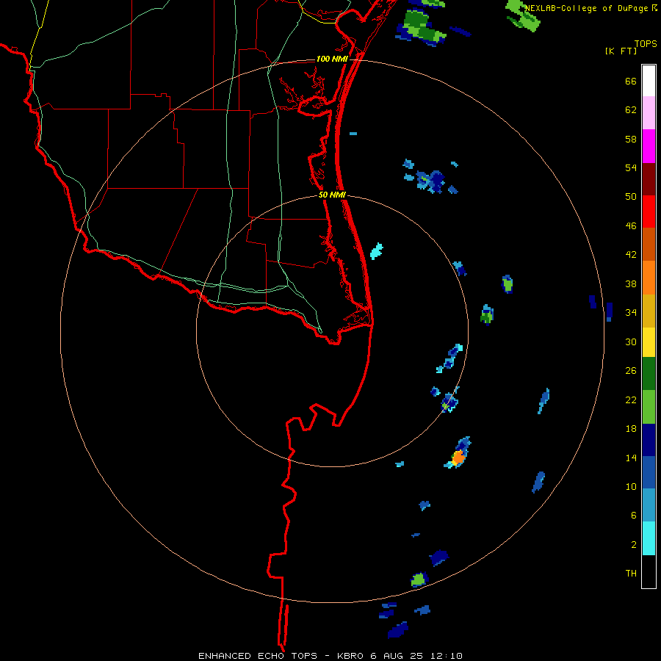This screenshot has width=661, height=661.
Task: Click the "TOPS" legend title
Action: coord(646,43)
